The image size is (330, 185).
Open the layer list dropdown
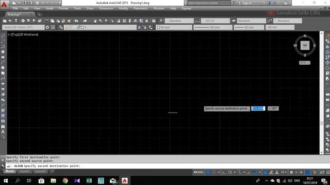pos(100,27)
